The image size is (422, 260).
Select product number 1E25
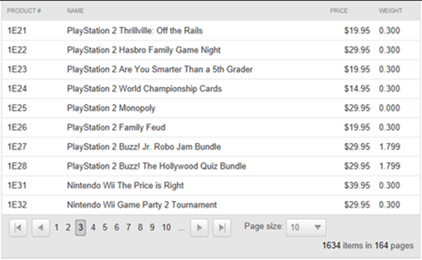coord(17,108)
